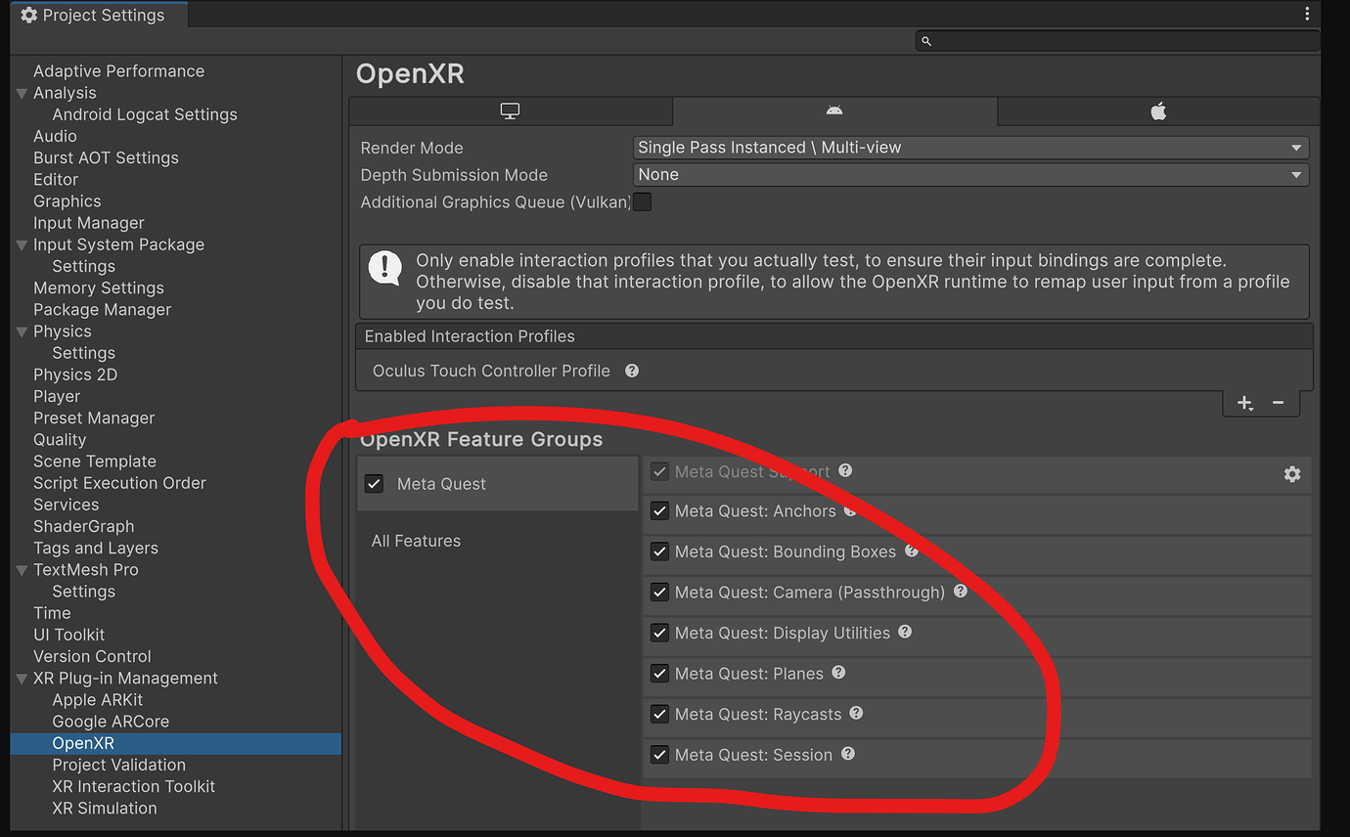
Task: Disable the Meta Quest: Session feature
Action: tap(659, 754)
